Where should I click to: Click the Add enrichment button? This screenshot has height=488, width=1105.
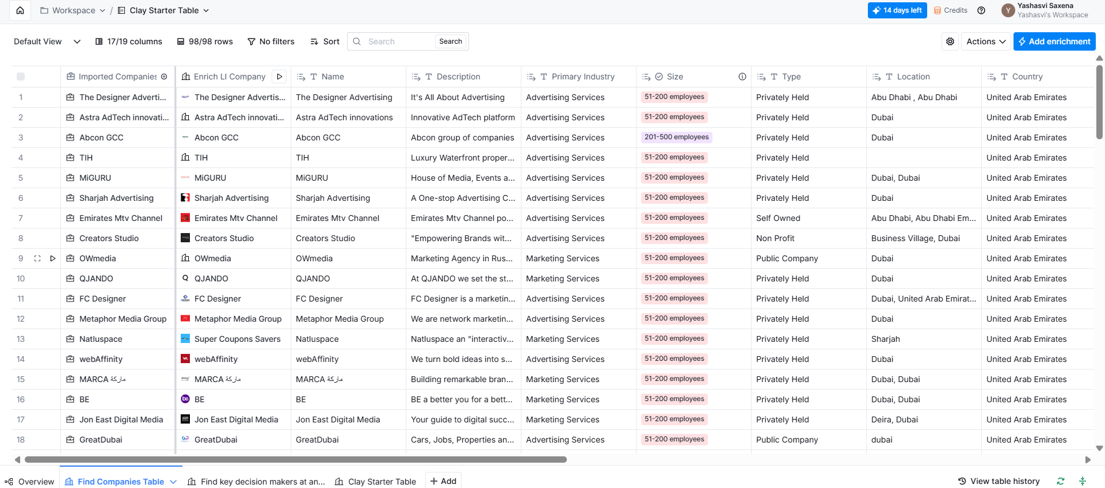1054,41
